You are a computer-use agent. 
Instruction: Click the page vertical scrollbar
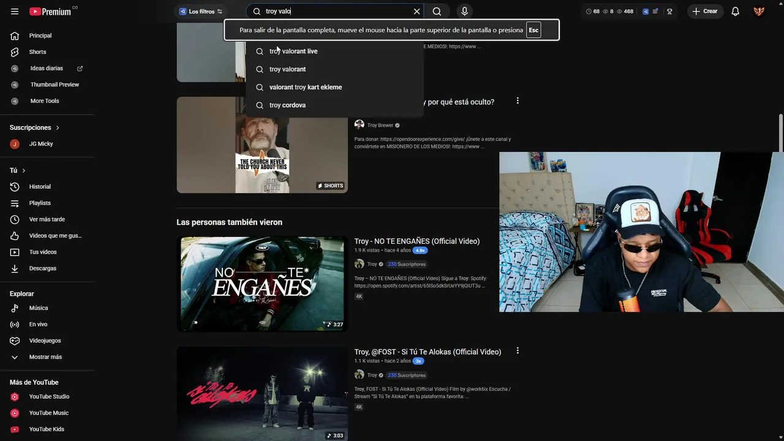(x=781, y=132)
